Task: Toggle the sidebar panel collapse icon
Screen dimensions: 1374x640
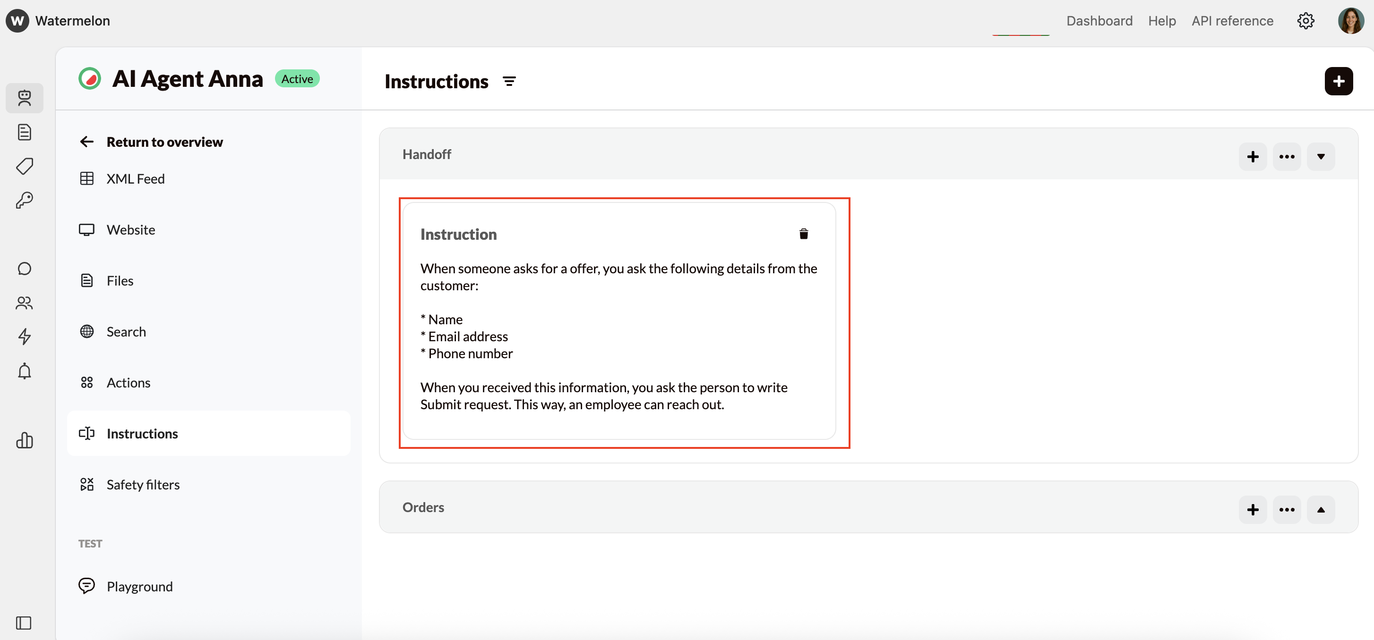Action: coord(24,623)
